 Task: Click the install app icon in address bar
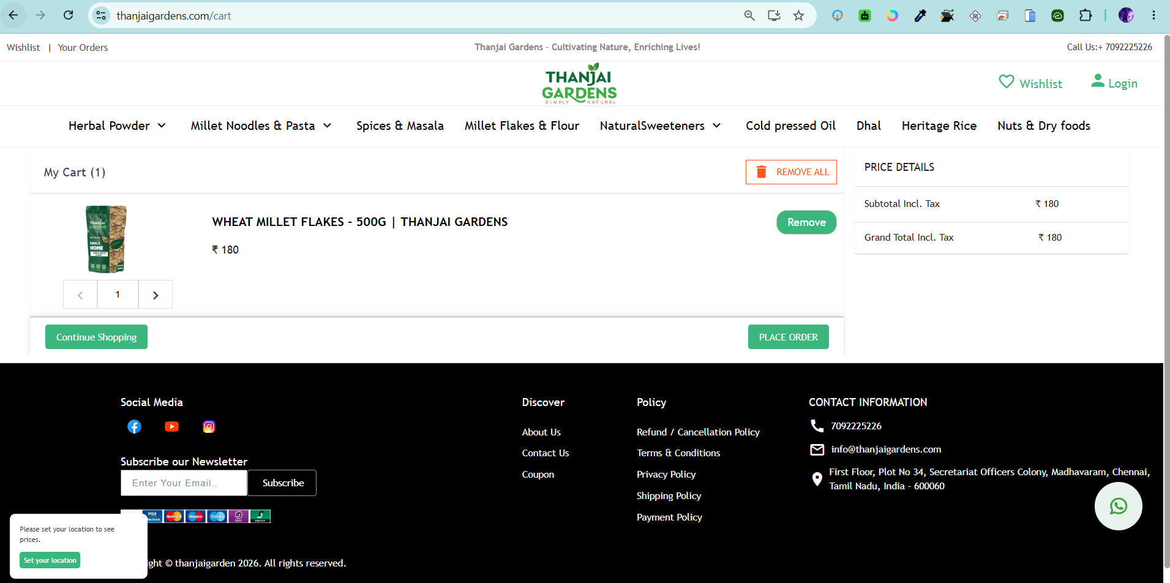(774, 15)
